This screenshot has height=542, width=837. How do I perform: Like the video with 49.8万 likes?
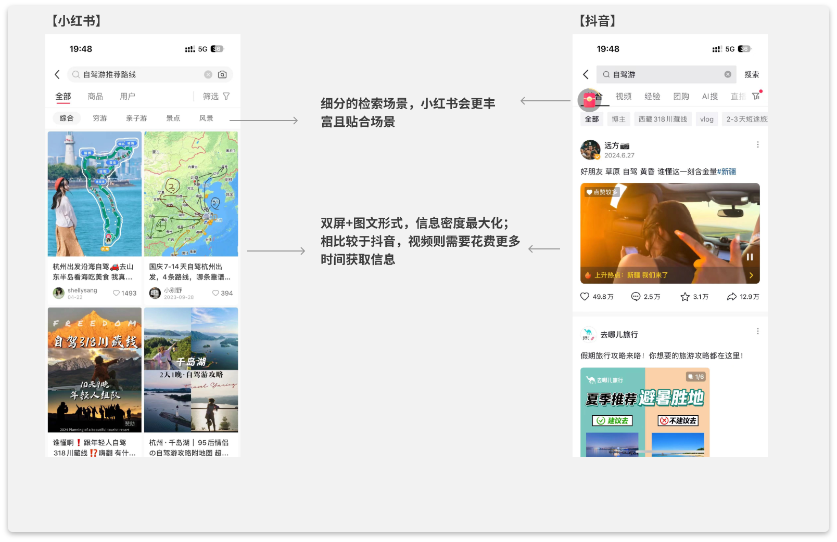[585, 296]
